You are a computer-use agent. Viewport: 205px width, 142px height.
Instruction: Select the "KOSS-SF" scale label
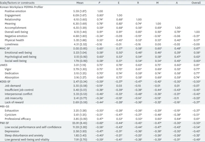pos(5,82)
